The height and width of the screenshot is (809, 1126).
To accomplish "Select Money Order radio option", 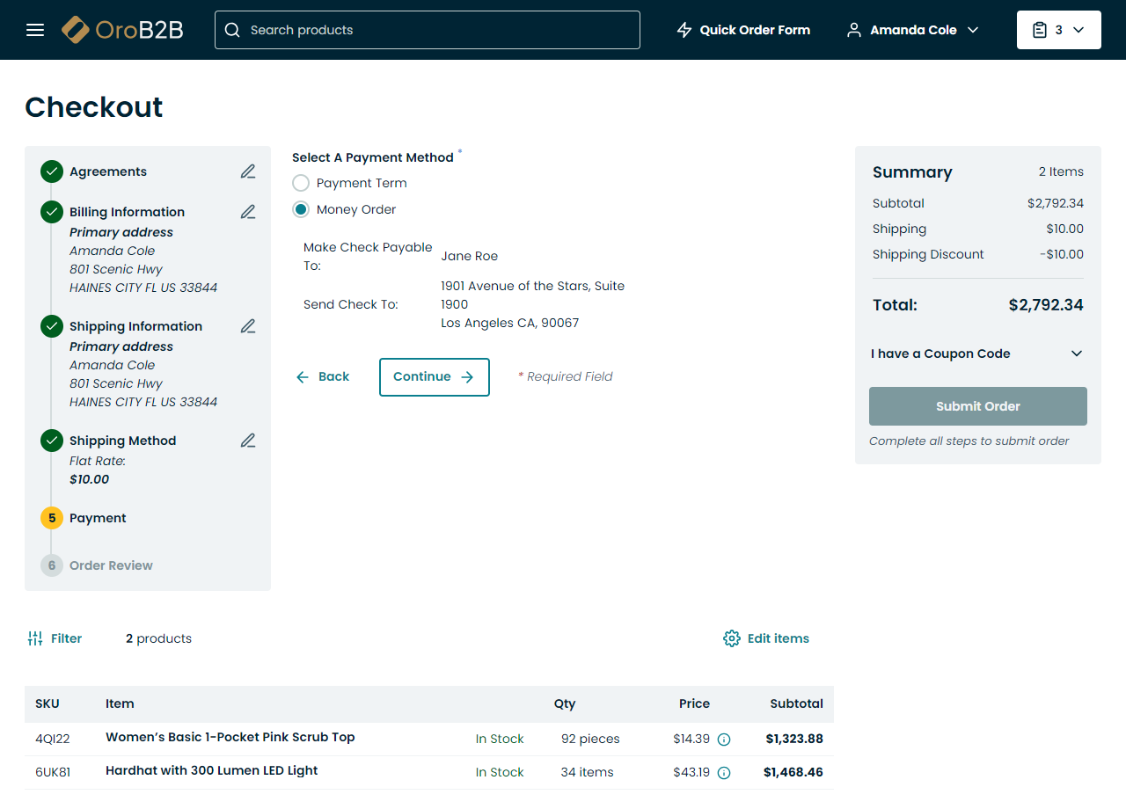I will point(301,209).
